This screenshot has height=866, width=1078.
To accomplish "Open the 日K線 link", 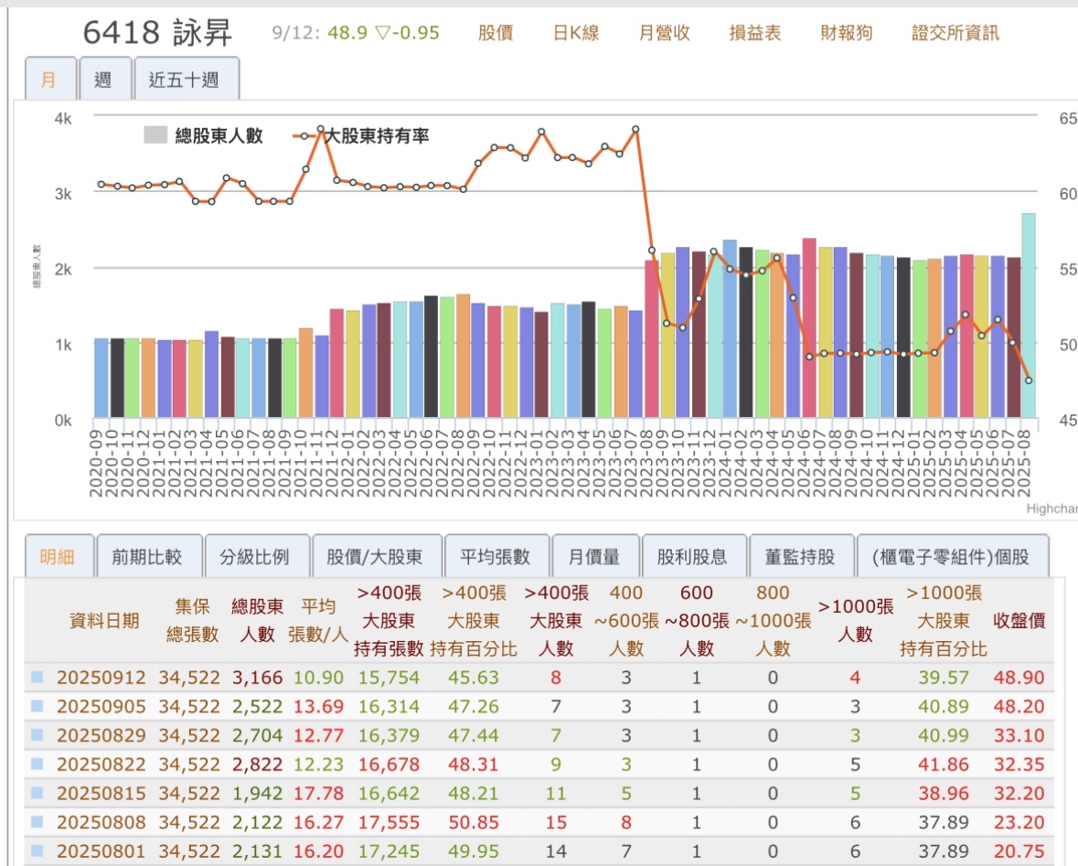I will [576, 34].
